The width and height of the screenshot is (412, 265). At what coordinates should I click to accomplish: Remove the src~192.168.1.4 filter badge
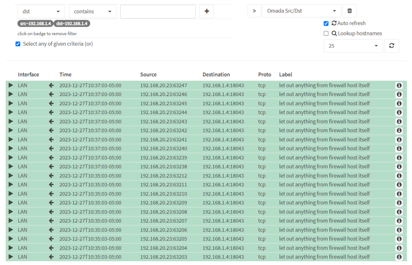pyautogui.click(x=35, y=23)
